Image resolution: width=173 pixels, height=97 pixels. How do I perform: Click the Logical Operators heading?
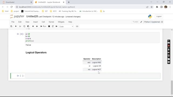point(36,53)
